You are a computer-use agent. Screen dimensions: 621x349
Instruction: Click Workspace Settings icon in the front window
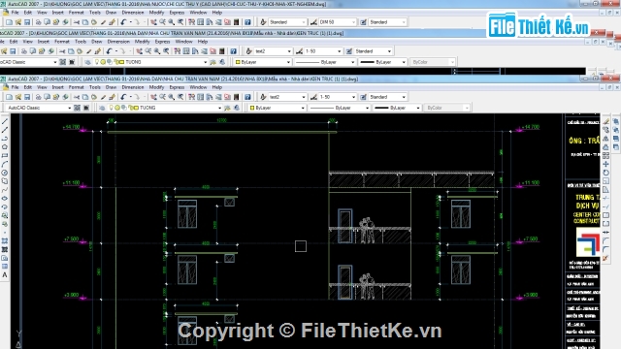(x=78, y=108)
